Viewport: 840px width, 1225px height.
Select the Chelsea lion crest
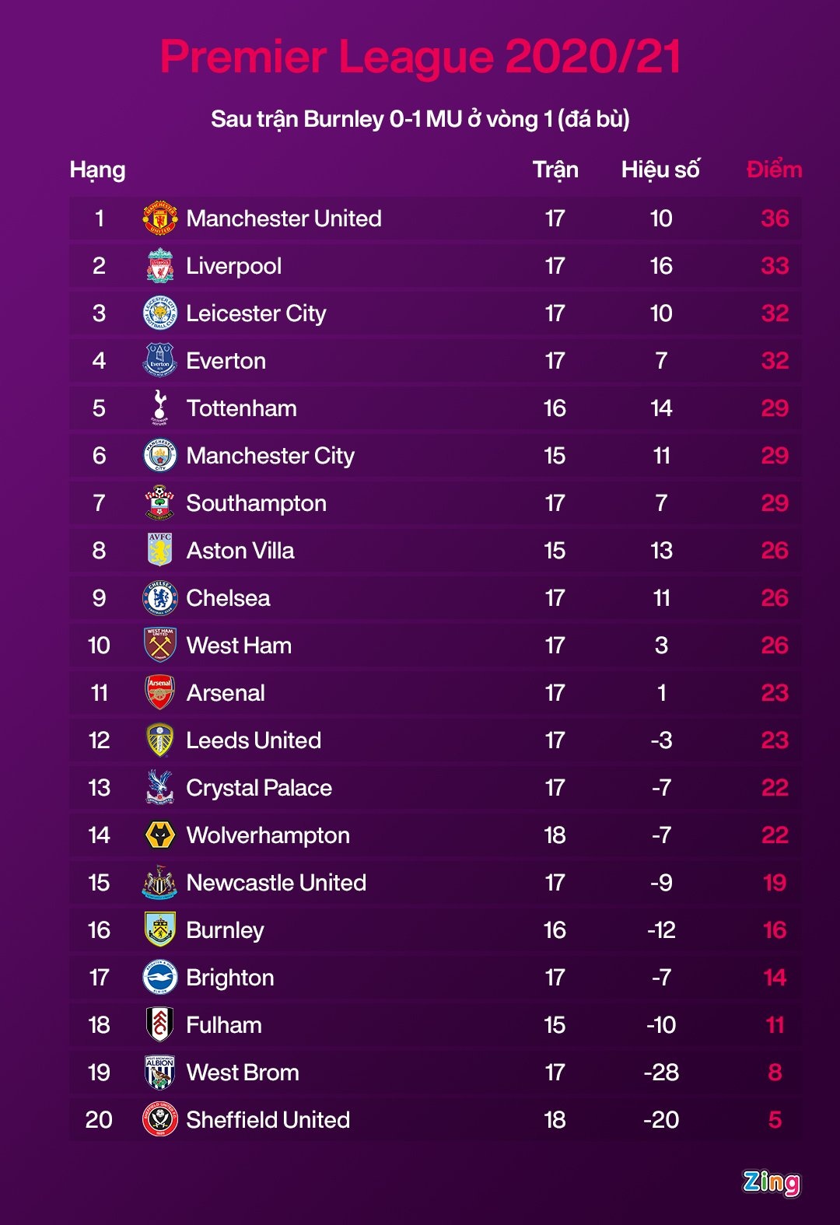pos(160,598)
